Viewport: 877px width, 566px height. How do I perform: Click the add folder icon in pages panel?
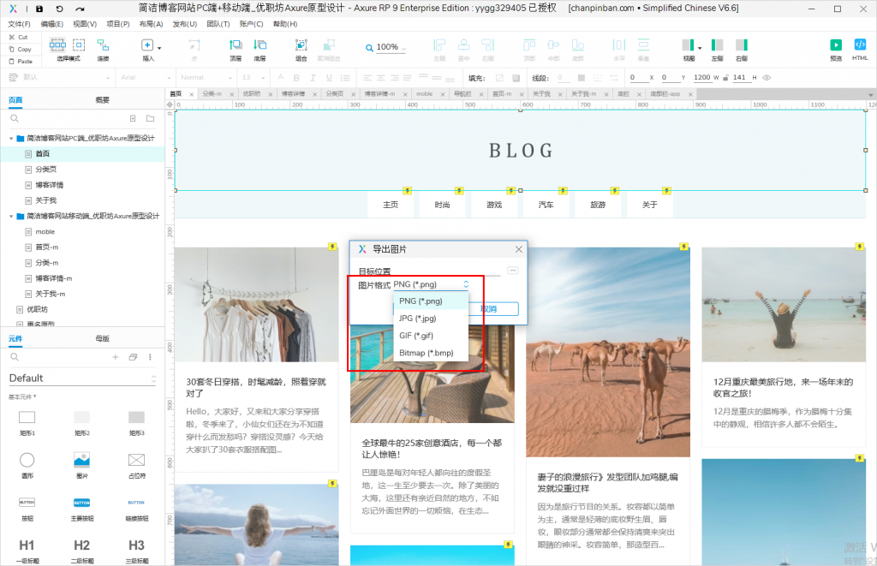150,119
